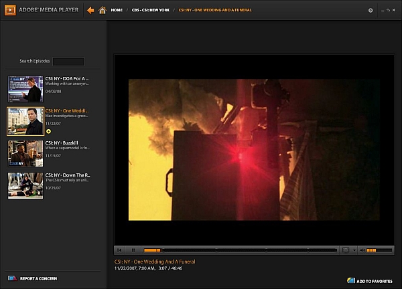Select CSI: NY - One Wedding breadcrumb
Image resolution: width=402 pixels, height=289 pixels.
point(215,10)
